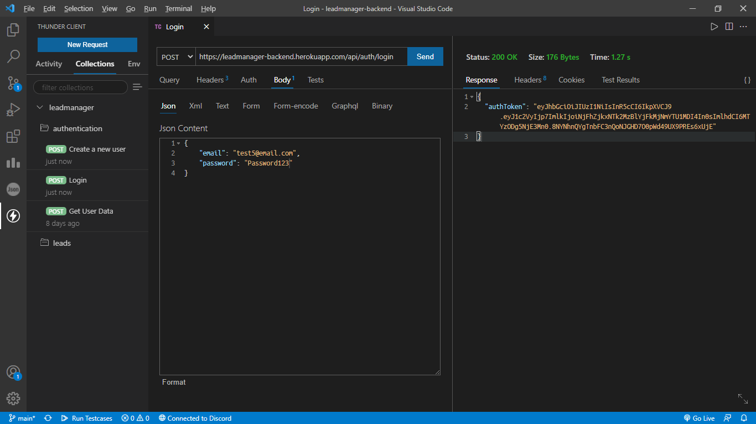This screenshot has height=424, width=756.
Task: Click the feedback icon in status bar
Action: click(728, 418)
